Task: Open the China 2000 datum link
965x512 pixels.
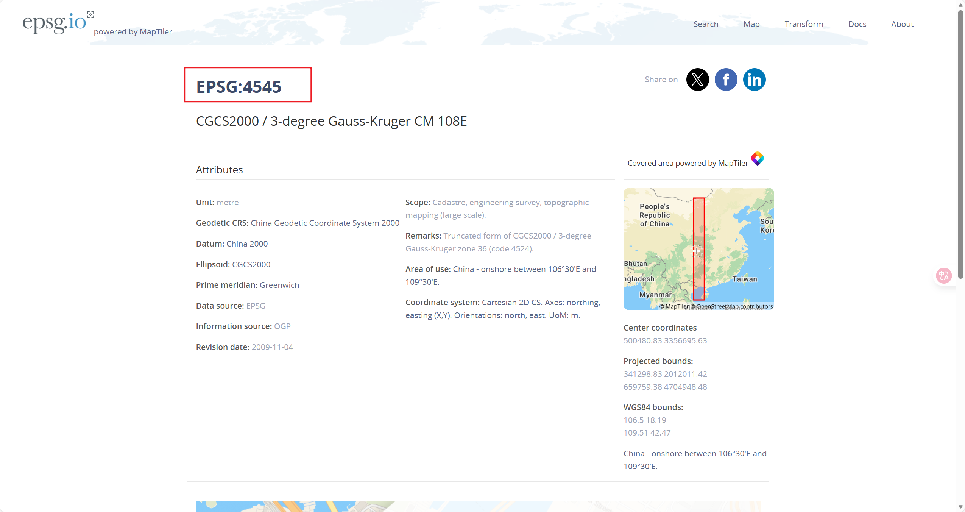Action: [247, 244]
